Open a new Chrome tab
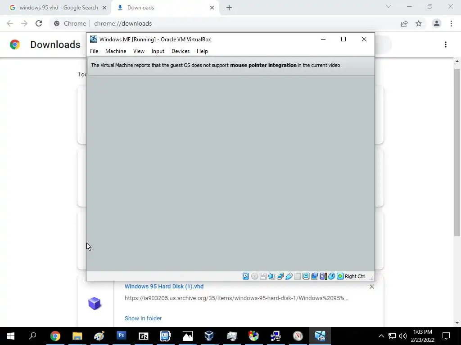Image resolution: width=461 pixels, height=345 pixels. coord(229,8)
